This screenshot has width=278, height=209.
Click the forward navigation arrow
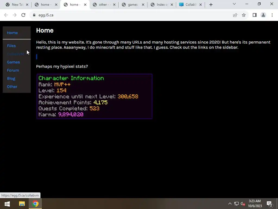coord(15,15)
